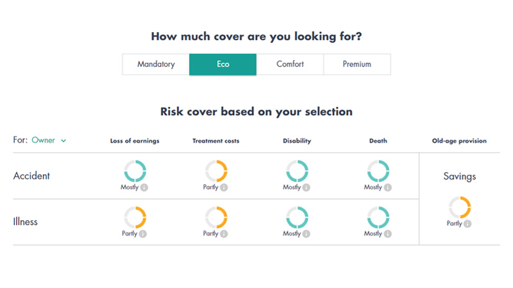The image size is (513, 288).
Task: Click Illness Treatment costs donut chart
Action: click(216, 218)
